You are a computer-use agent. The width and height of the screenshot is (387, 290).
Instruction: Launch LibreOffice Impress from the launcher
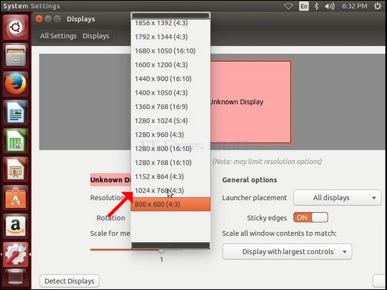tap(15, 169)
